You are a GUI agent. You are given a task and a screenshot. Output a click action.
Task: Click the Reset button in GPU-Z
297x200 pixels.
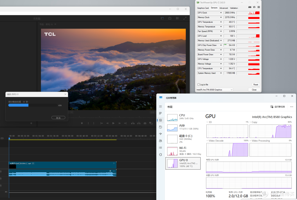point(255,85)
